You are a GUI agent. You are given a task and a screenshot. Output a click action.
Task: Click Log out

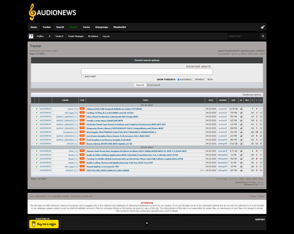(106, 36)
